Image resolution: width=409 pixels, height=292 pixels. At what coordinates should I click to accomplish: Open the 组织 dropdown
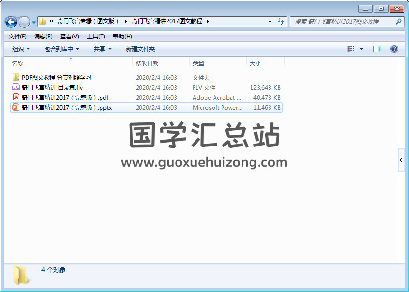tap(21, 49)
